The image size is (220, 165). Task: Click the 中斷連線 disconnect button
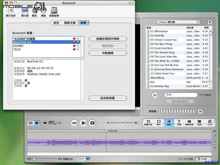coord(108,53)
